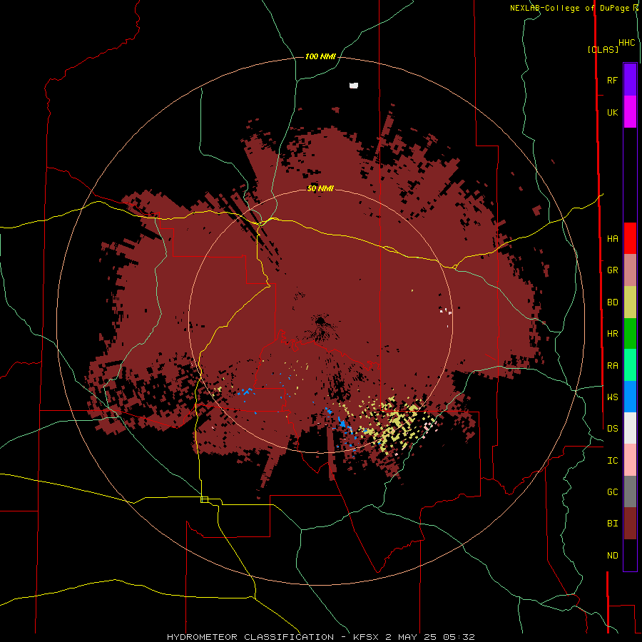
Task: Select the GC legend label
Action: pos(612,491)
